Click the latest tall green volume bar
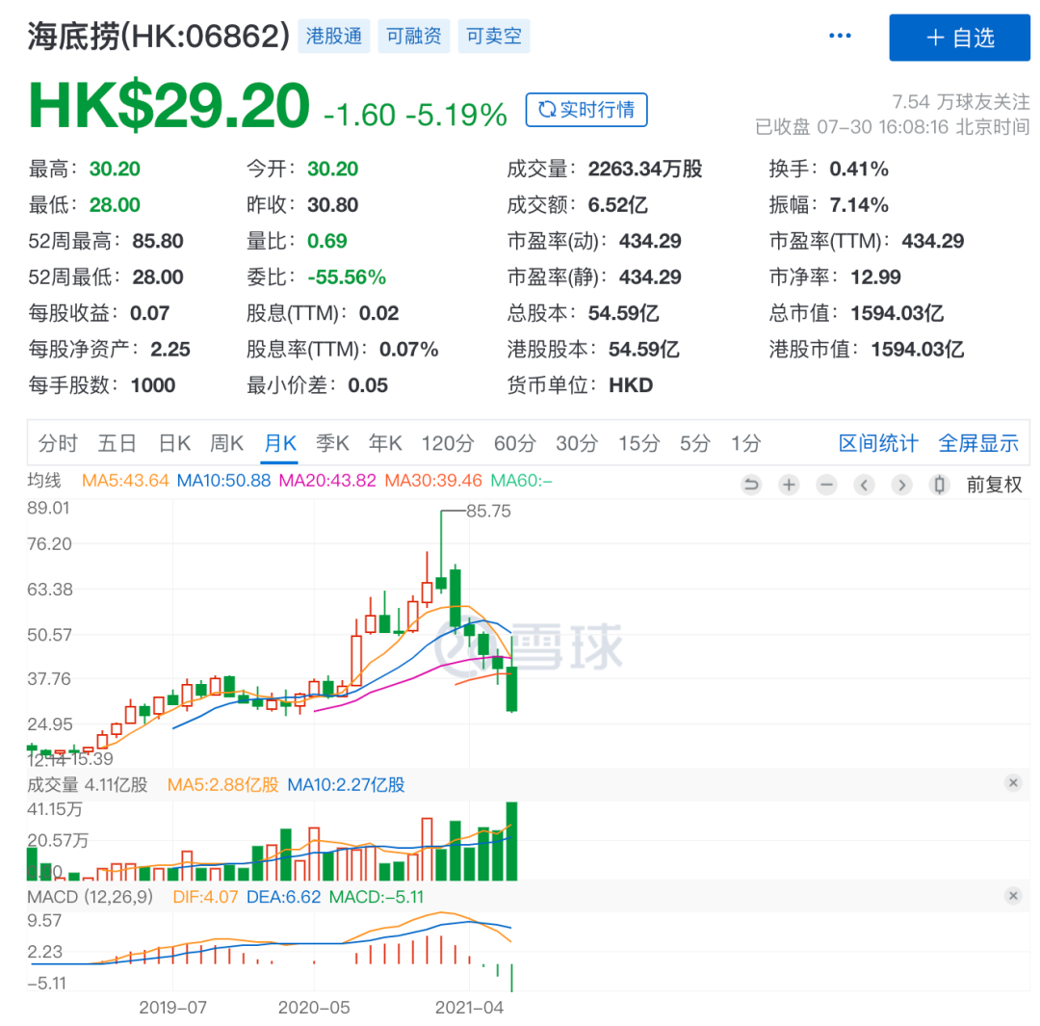This screenshot has height=1026, width=1040. 511,841
